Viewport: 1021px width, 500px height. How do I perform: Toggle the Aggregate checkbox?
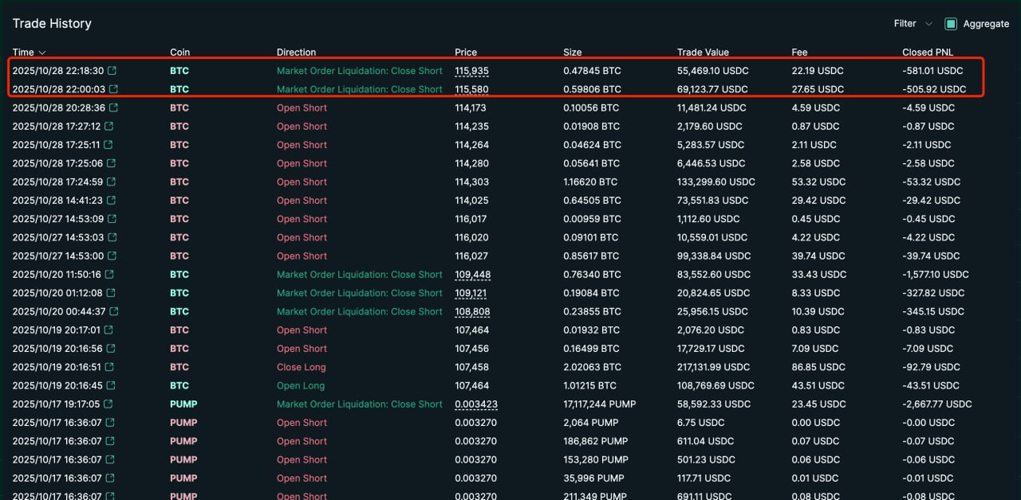951,24
